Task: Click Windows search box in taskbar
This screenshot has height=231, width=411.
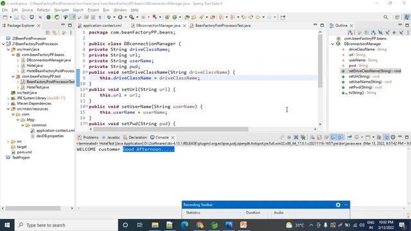Action: [66, 225]
